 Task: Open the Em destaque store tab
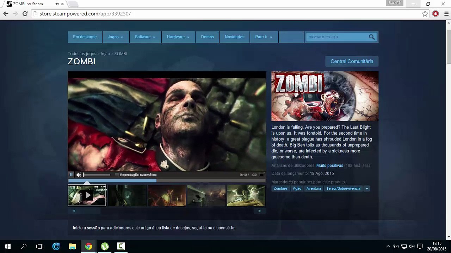click(85, 37)
